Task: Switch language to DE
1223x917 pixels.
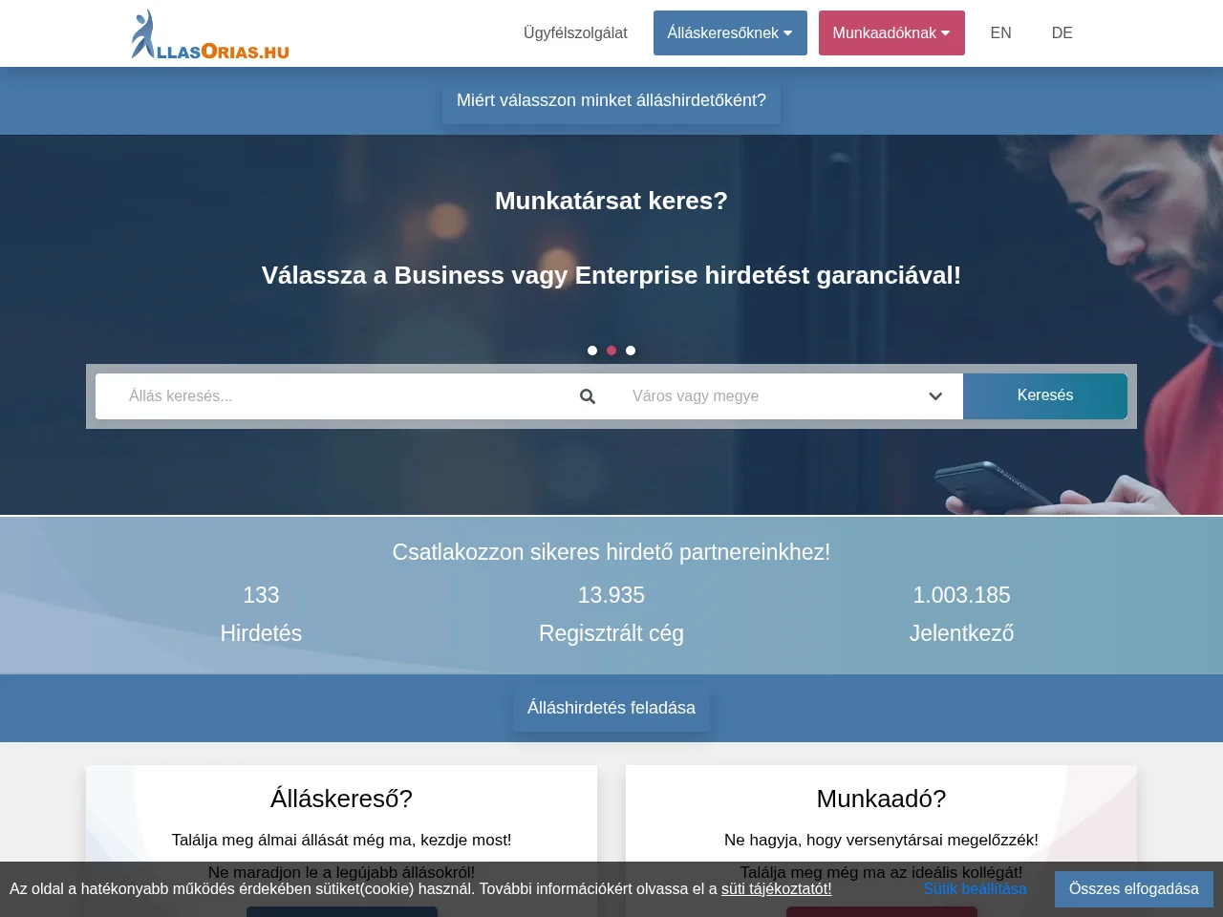Action: (x=1062, y=33)
